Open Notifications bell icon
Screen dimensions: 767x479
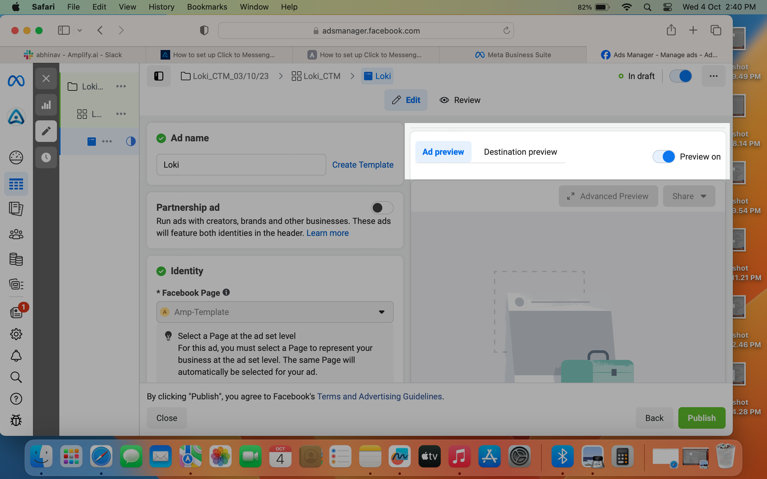coord(16,356)
